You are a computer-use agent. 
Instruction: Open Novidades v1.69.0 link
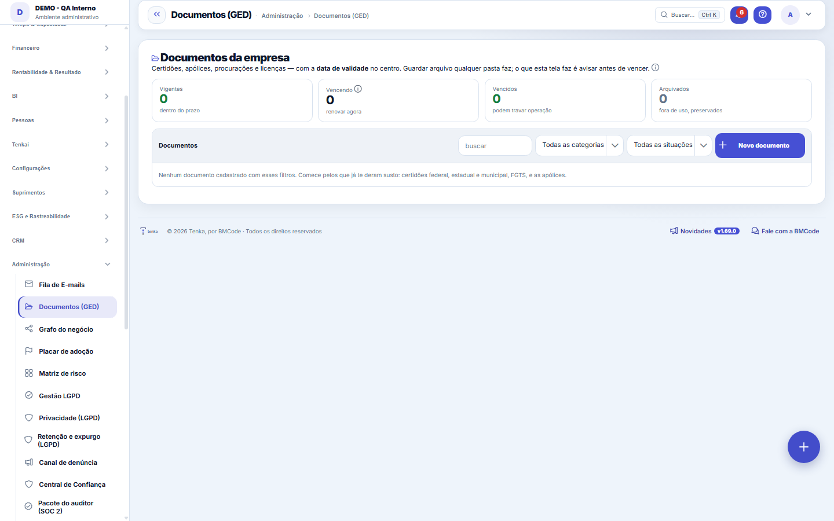click(704, 231)
